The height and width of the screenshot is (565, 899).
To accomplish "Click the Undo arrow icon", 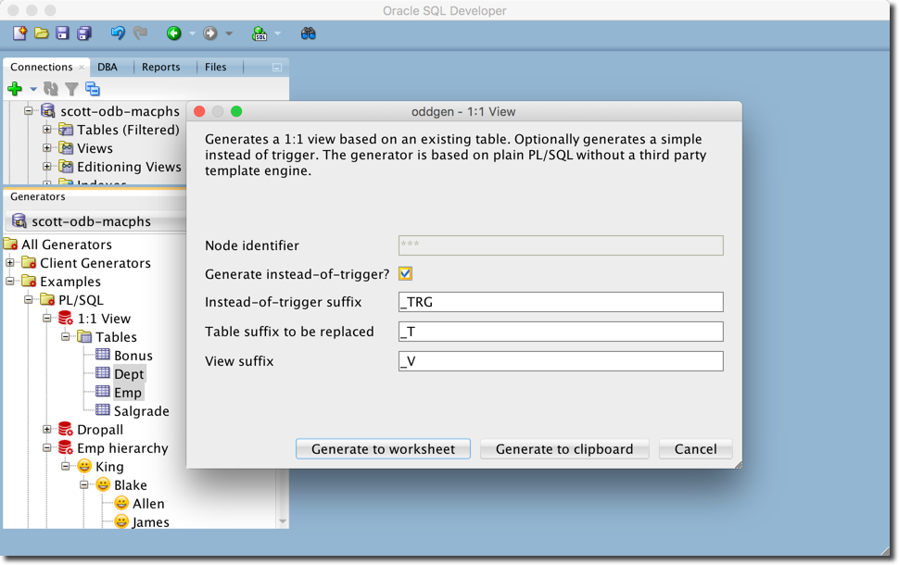I will pyautogui.click(x=118, y=33).
